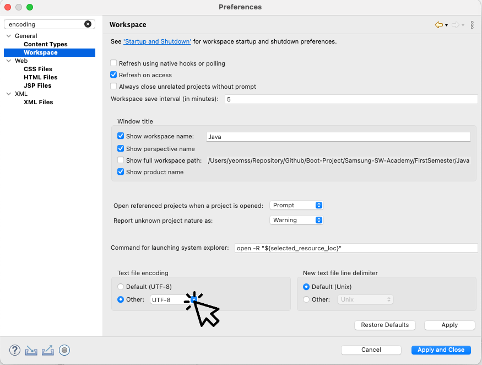Viewport: 482px width, 365px height.
Task: Click the export preferences icon
Action: pyautogui.click(x=47, y=350)
